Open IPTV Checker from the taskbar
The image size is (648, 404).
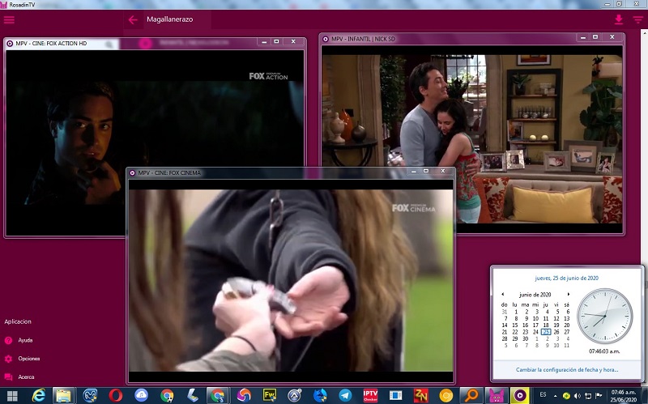tap(371, 396)
